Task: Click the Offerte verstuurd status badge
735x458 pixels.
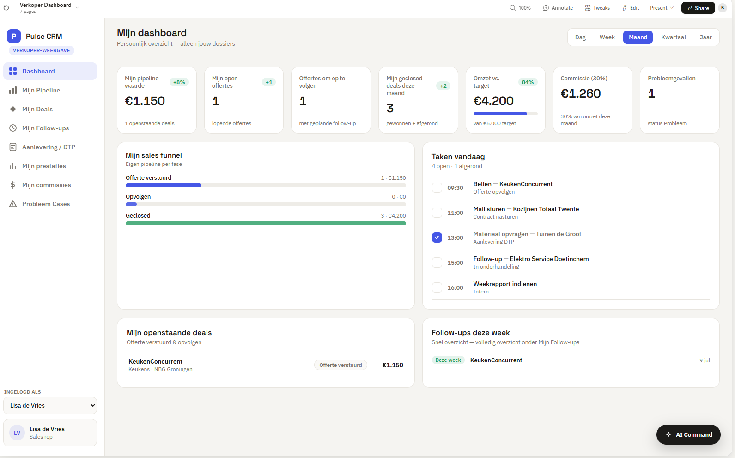Action: 341,365
